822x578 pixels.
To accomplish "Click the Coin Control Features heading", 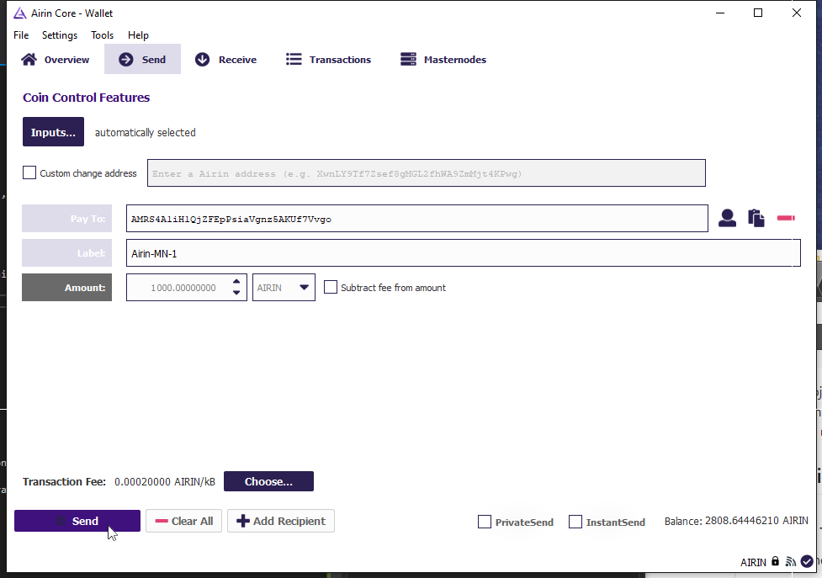I will 86,98.
